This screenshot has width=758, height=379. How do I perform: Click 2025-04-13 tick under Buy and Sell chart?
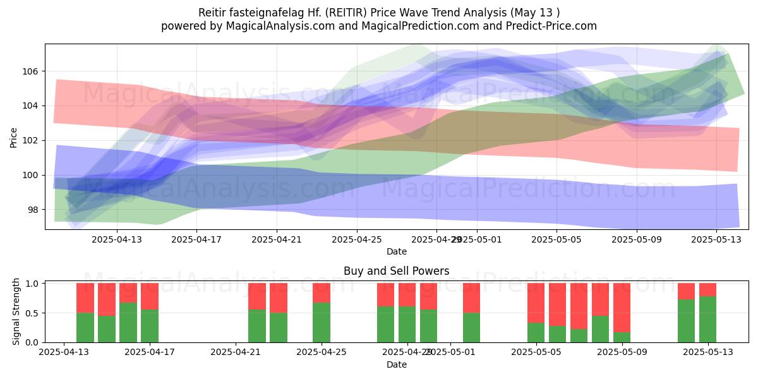[x=64, y=352]
